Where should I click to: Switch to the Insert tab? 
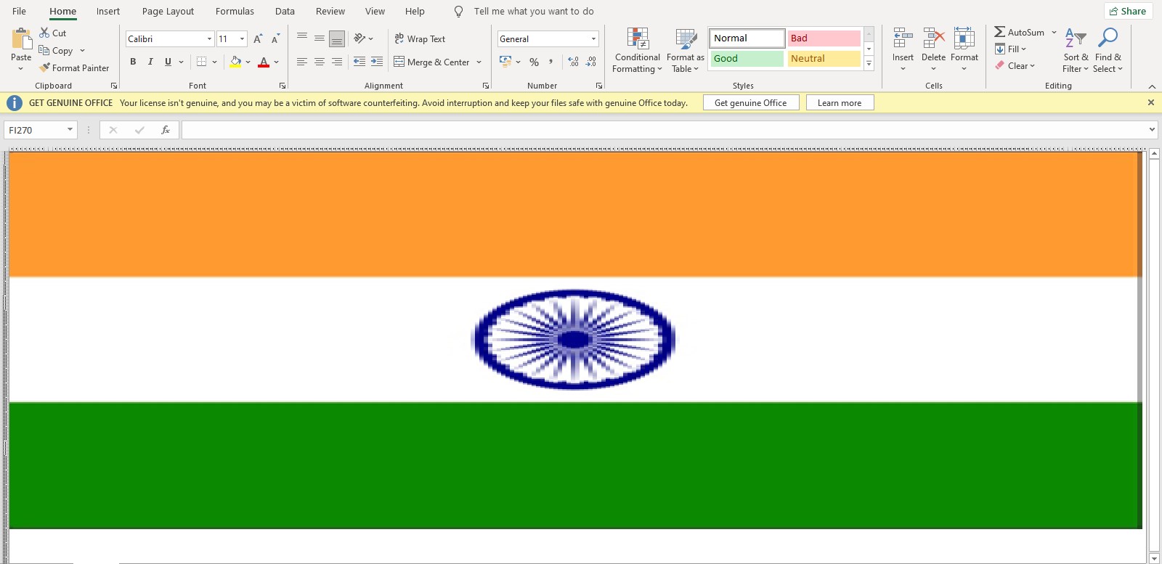[x=108, y=11]
